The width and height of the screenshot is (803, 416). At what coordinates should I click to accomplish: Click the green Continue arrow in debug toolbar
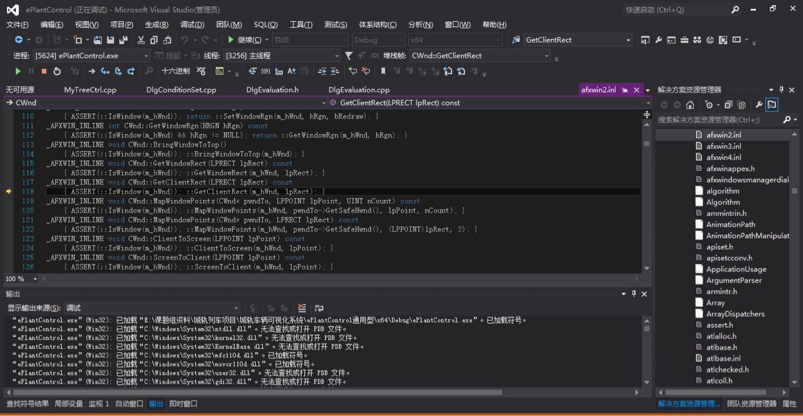[18, 72]
